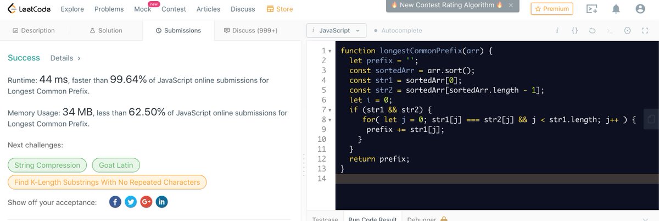The height and width of the screenshot is (221, 659).
Task: Go to the Explore menu
Action: [x=72, y=9]
